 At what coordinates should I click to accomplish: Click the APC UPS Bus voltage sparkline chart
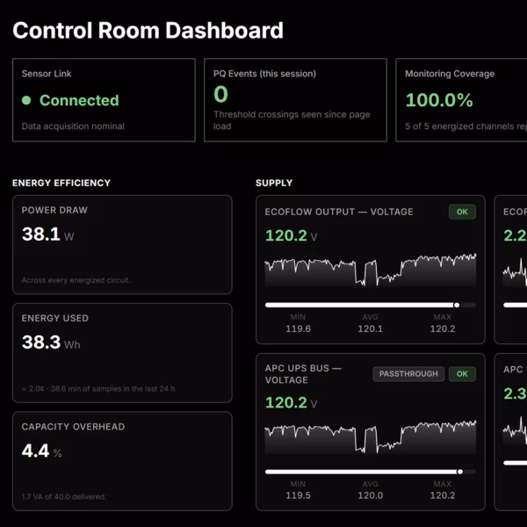(371, 437)
